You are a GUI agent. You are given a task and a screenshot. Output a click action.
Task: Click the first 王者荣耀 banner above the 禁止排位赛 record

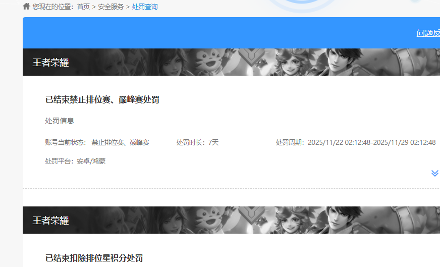[231, 62]
